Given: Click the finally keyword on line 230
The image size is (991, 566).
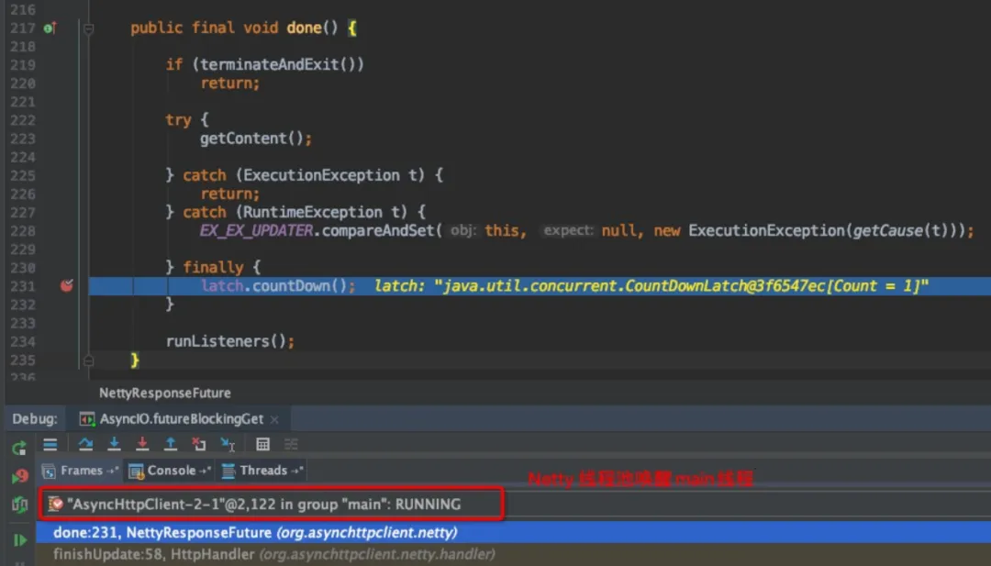Looking at the screenshot, I should tap(213, 268).
